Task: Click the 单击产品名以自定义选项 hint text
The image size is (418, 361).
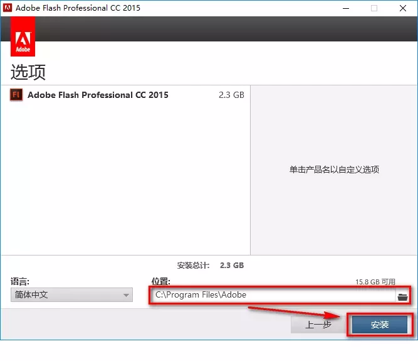Action: 334,170
